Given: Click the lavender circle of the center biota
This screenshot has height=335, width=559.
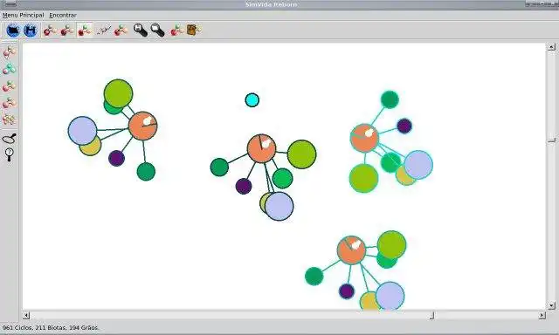Looking at the screenshot, I should [279, 206].
